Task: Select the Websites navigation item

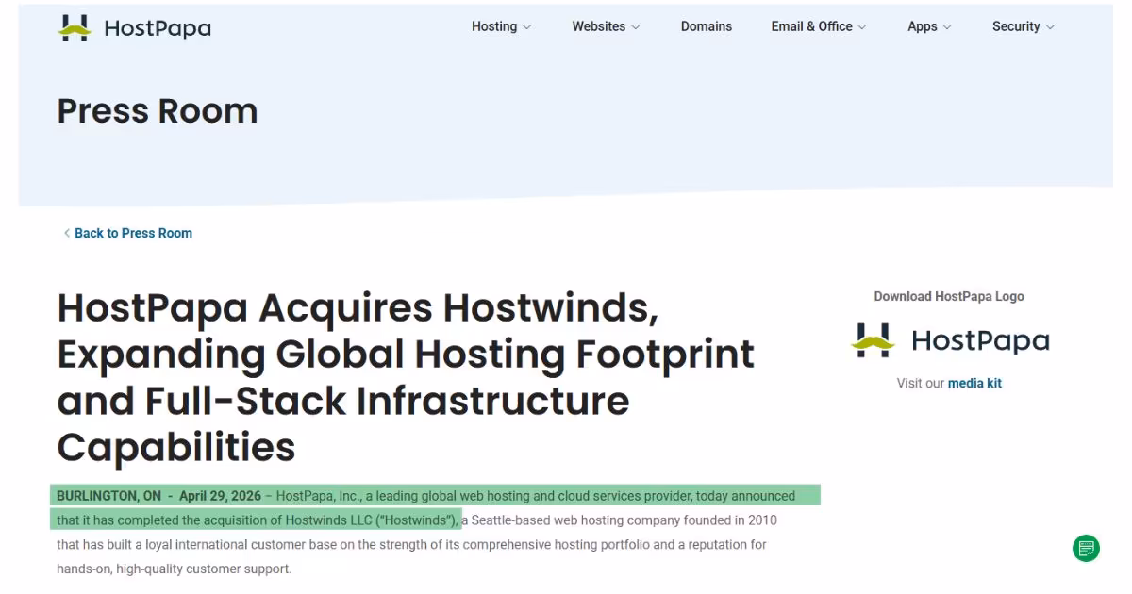Action: (x=599, y=26)
